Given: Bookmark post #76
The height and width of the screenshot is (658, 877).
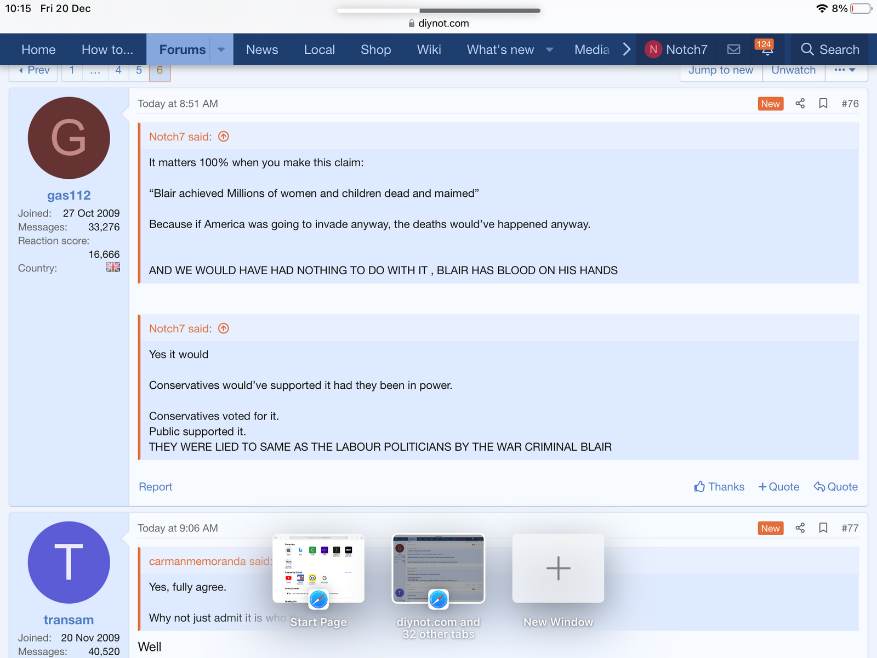Looking at the screenshot, I should tap(823, 104).
